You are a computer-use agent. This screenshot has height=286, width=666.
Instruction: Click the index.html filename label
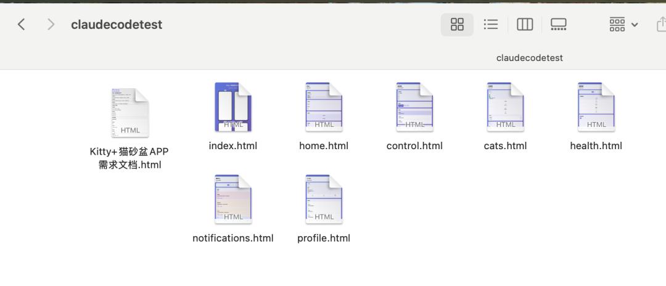(233, 146)
